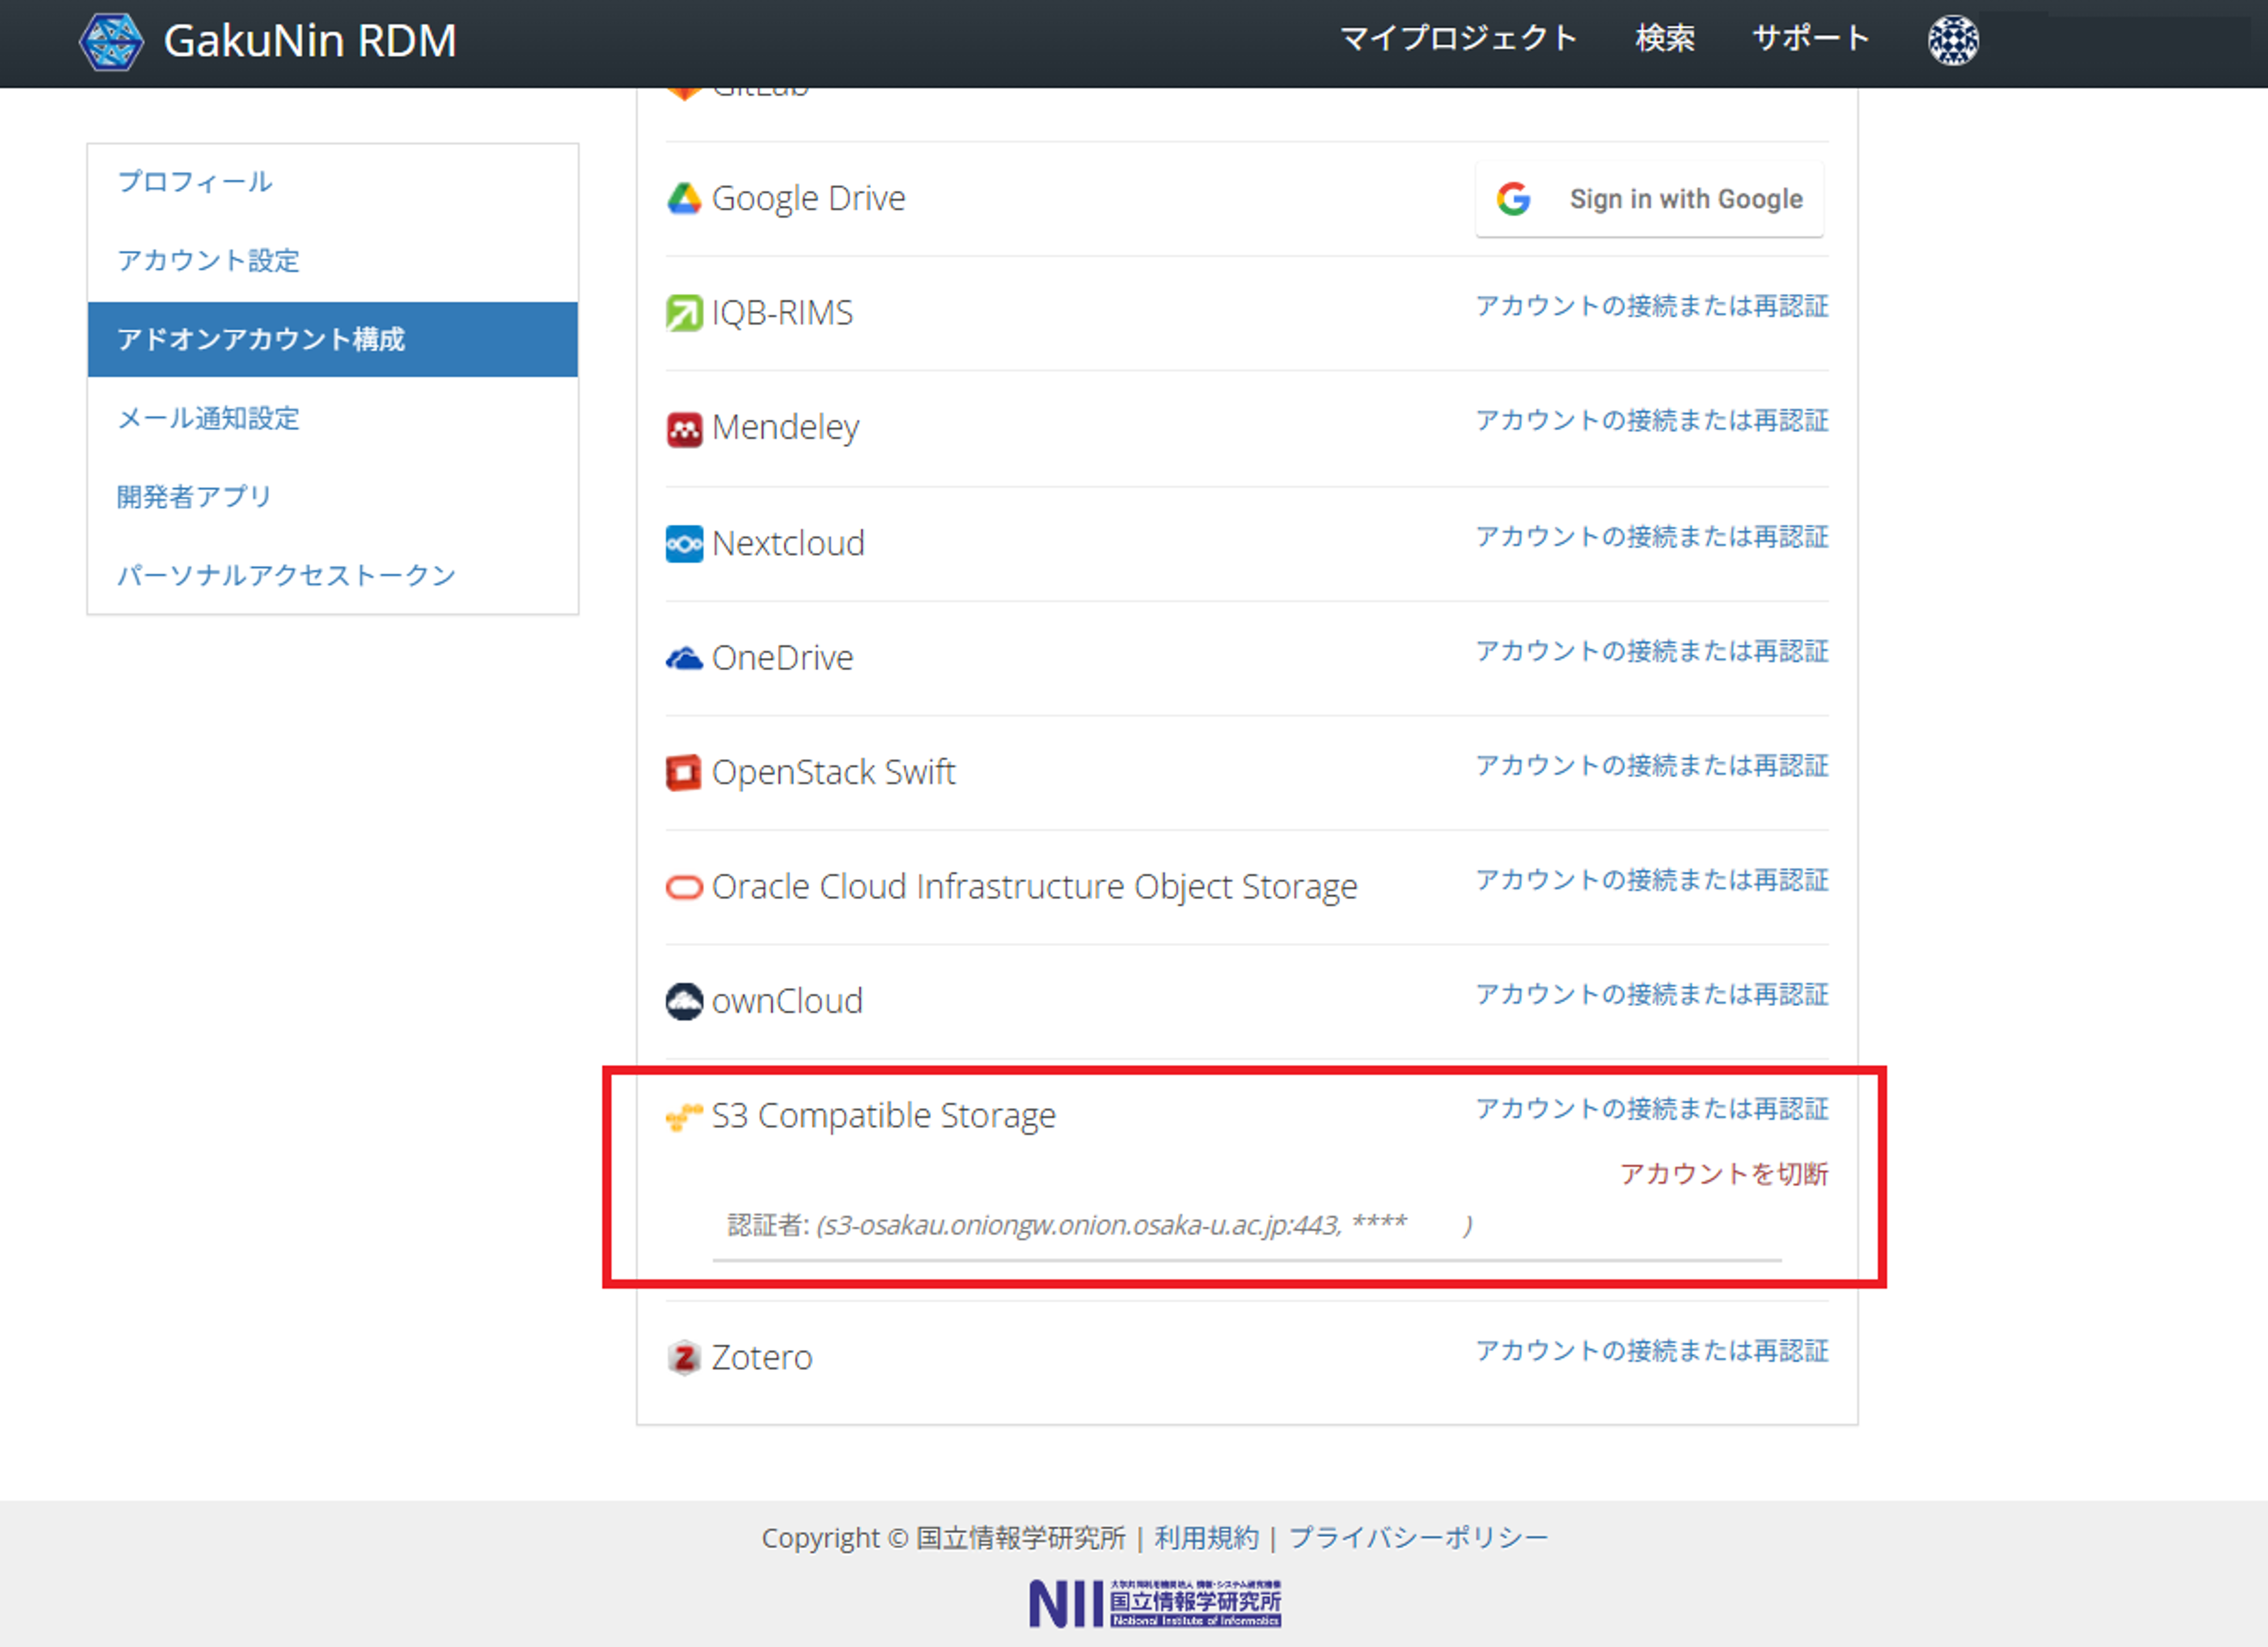Click the Google Drive icon
Viewport: 2268px width, 1647px height.
click(x=684, y=199)
